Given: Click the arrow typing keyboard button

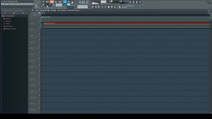Looking at the screenshot, I should coord(69,2).
